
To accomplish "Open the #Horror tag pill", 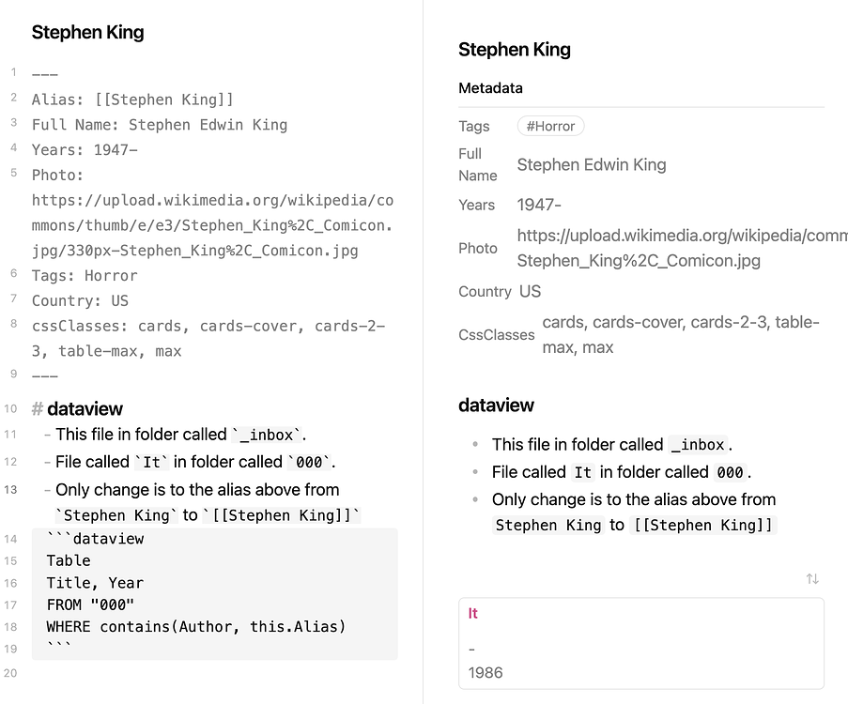I will [551, 126].
